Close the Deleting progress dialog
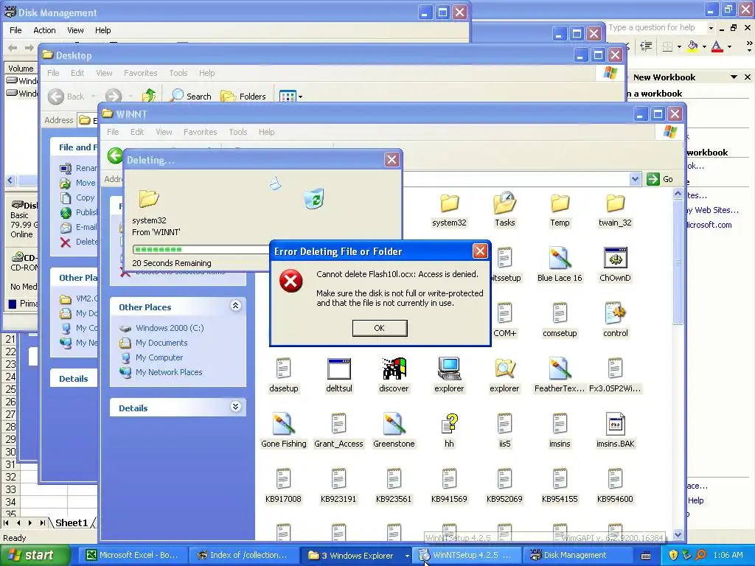 (392, 160)
